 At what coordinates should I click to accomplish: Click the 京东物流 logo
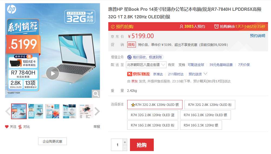[x=139, y=74]
